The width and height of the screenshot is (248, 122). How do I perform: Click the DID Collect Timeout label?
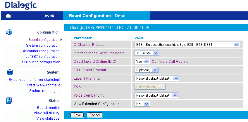click(x=90, y=70)
